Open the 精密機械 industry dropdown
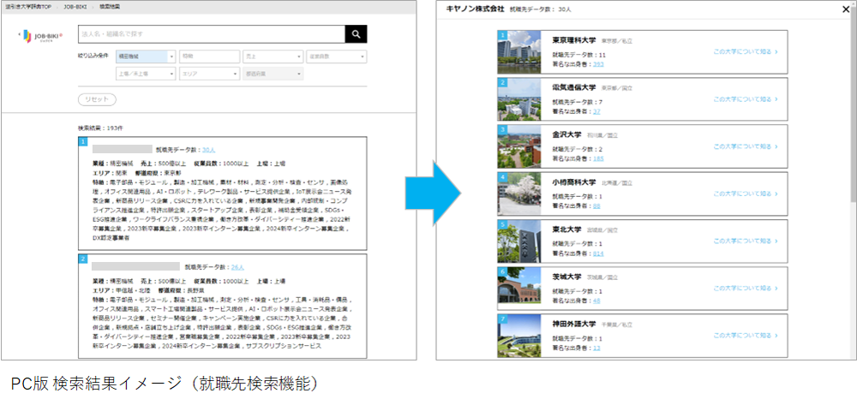Screen dimensions: 857x405 [x=146, y=57]
